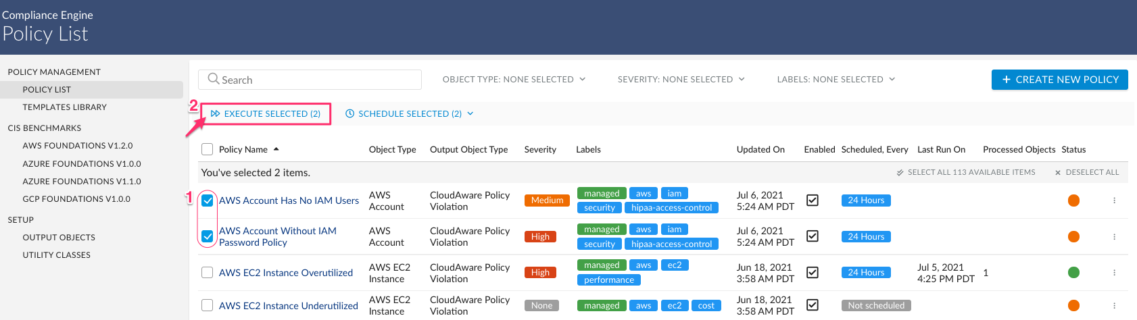Open Templates Library in sidebar
This screenshot has height=320, width=1137.
(x=65, y=107)
